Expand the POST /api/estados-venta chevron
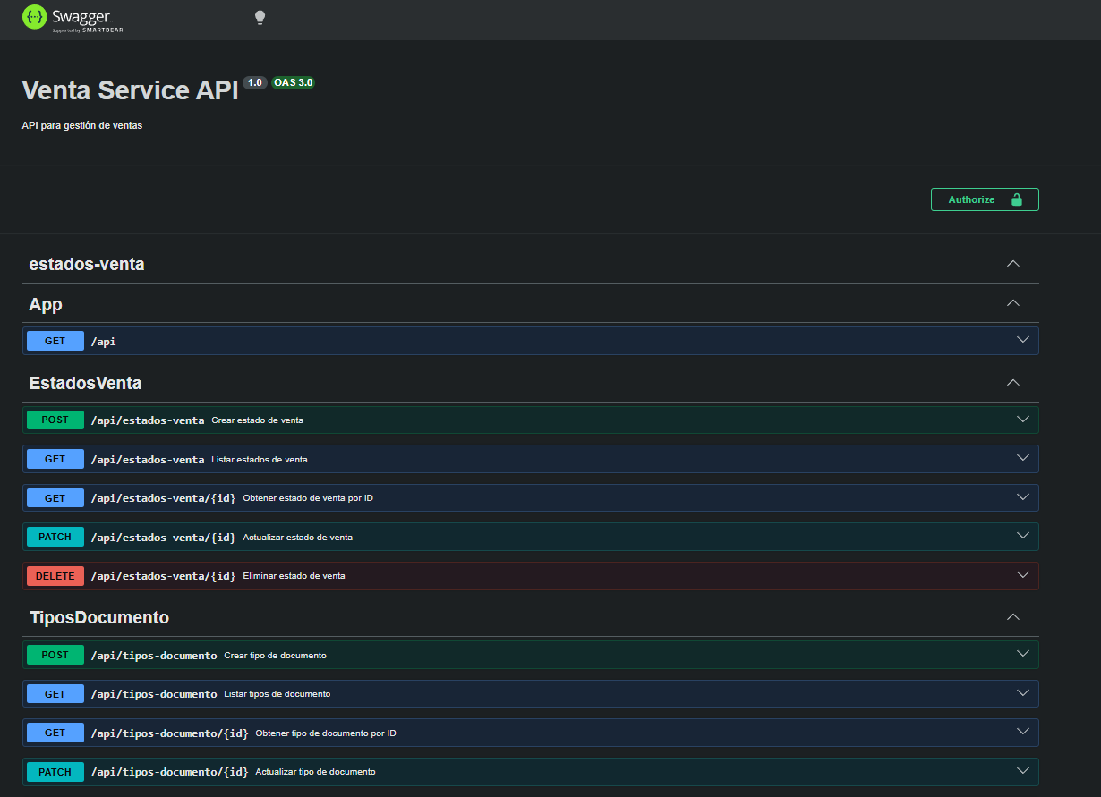Image resolution: width=1101 pixels, height=797 pixels. [1024, 419]
